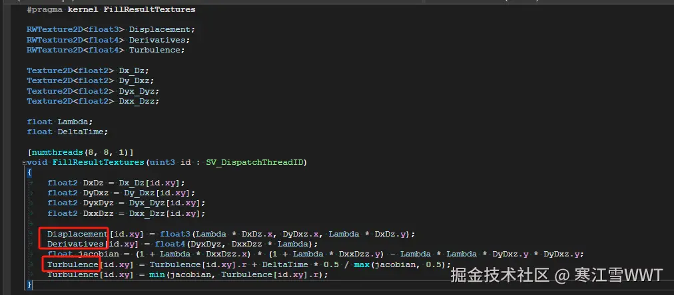This screenshot has height=295, width=674.
Task: Click the opening brace of the function
Action: coord(29,172)
